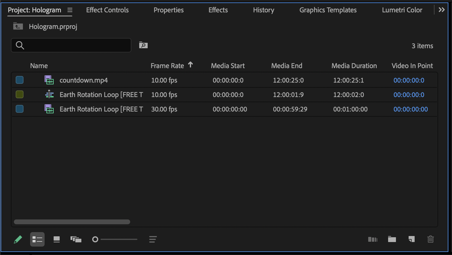
Task: Switch to Icon View
Action: 57,239
